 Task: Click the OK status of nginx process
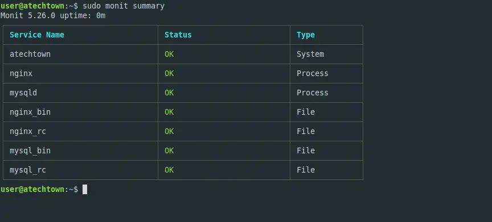pyautogui.click(x=169, y=73)
